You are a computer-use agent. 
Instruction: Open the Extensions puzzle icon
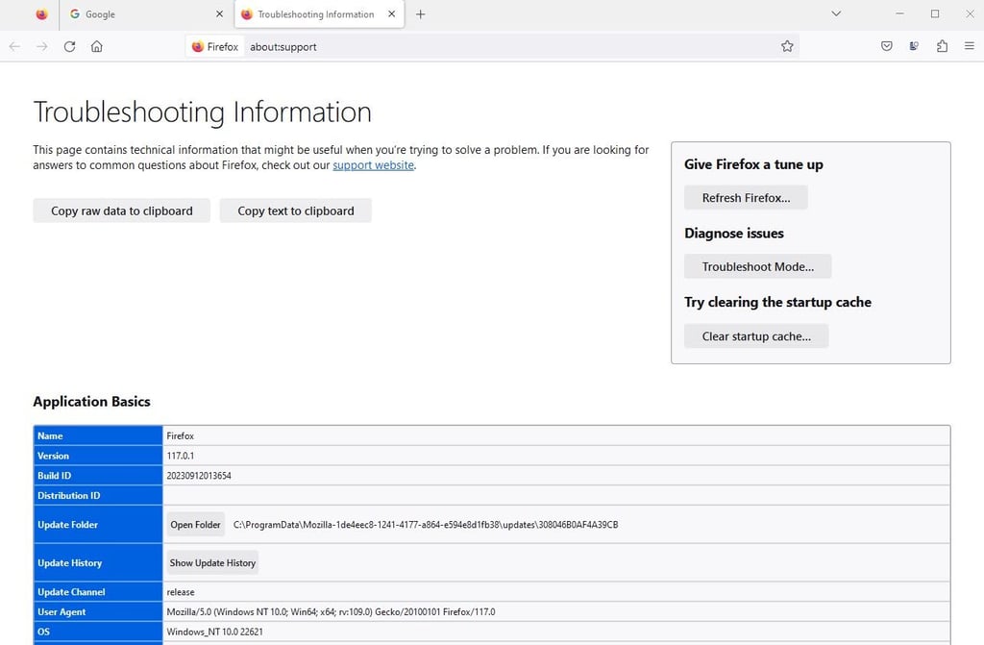[x=942, y=46]
